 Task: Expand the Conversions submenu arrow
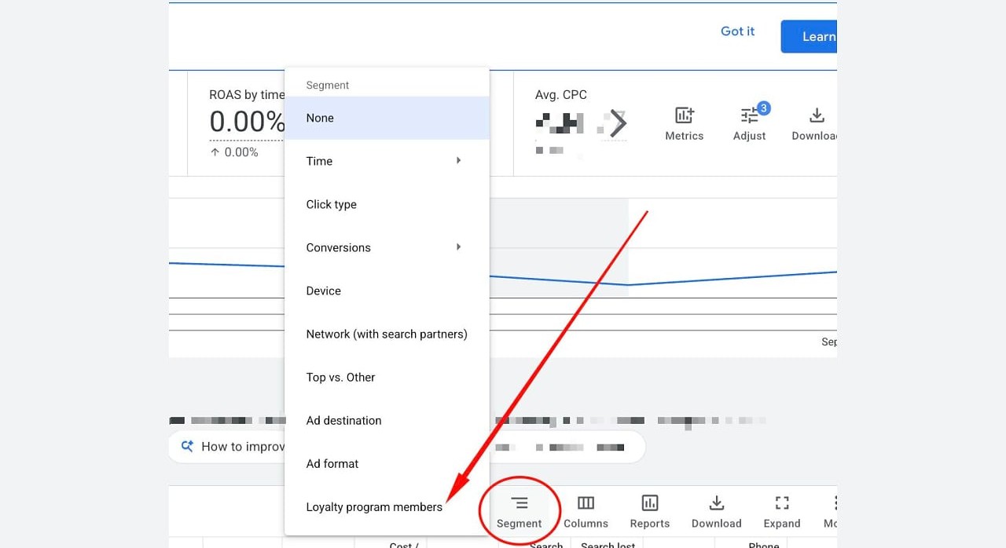tap(458, 247)
